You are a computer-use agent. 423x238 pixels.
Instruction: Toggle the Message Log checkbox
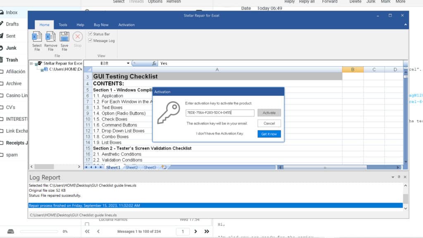[x=90, y=40]
